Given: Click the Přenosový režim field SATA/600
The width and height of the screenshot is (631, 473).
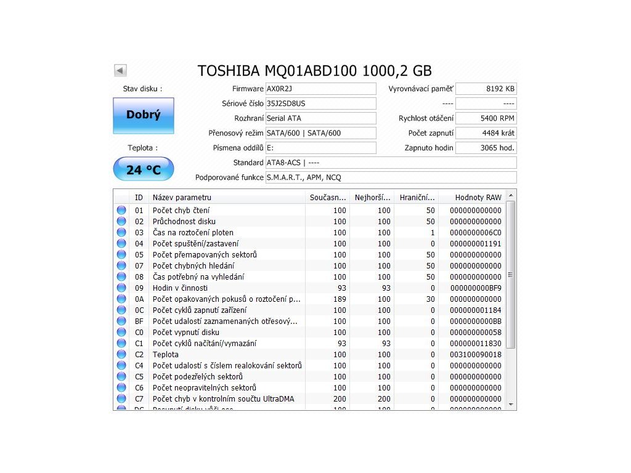Looking at the screenshot, I should pos(320,133).
